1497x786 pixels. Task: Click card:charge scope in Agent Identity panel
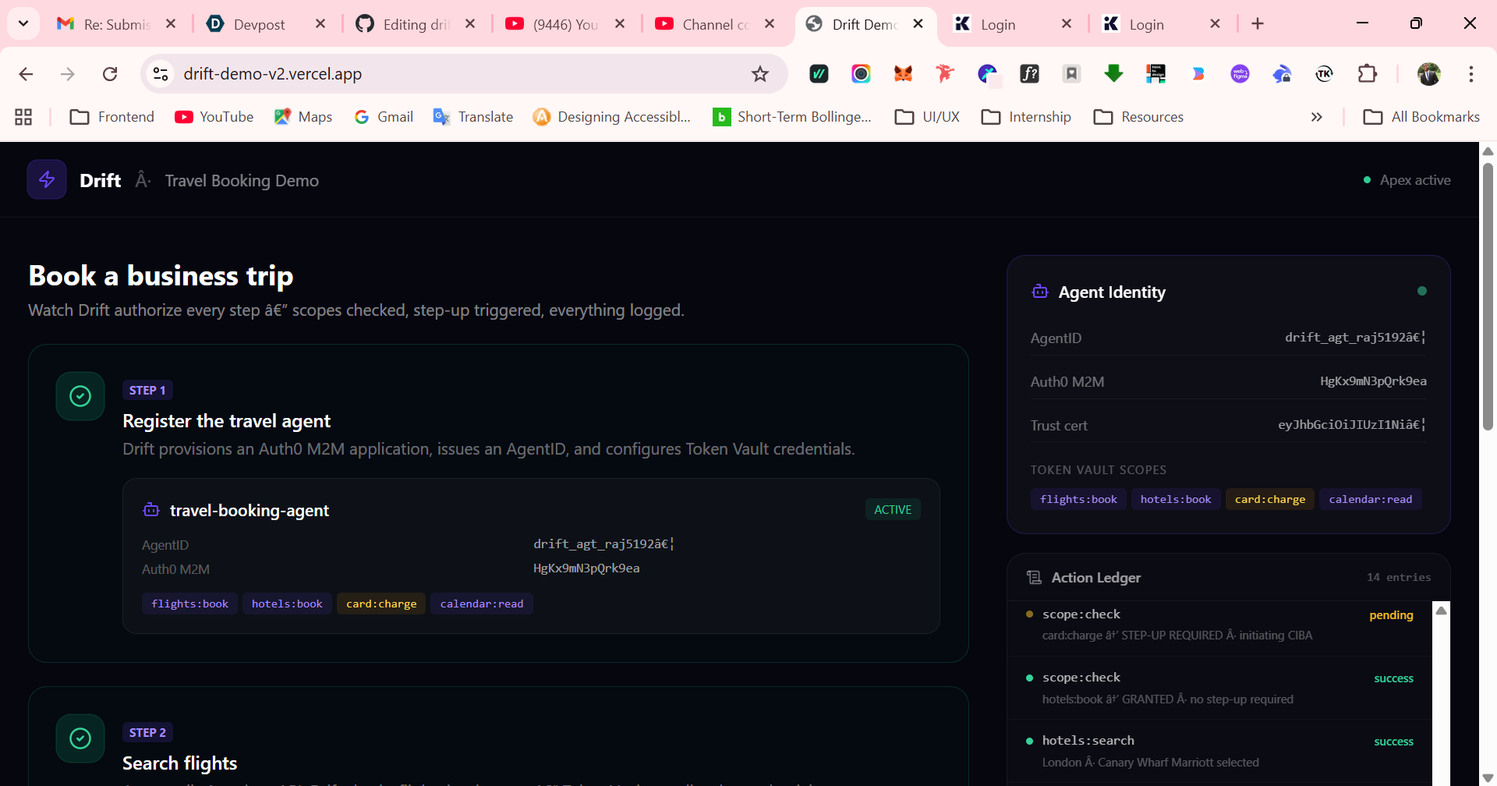1270,499
